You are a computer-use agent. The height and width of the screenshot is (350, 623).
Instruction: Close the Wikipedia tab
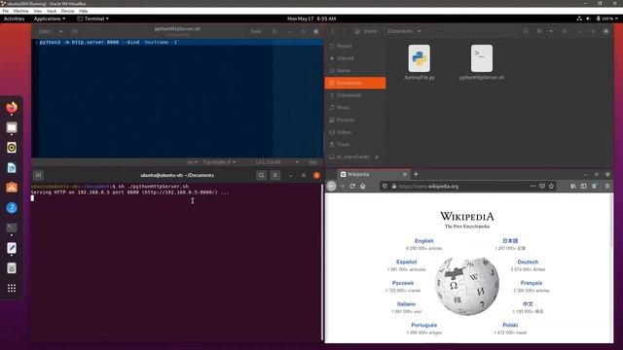[405, 174]
